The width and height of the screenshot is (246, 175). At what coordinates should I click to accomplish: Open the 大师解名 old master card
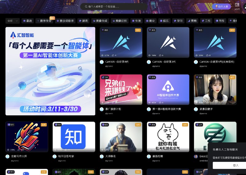click(121, 137)
